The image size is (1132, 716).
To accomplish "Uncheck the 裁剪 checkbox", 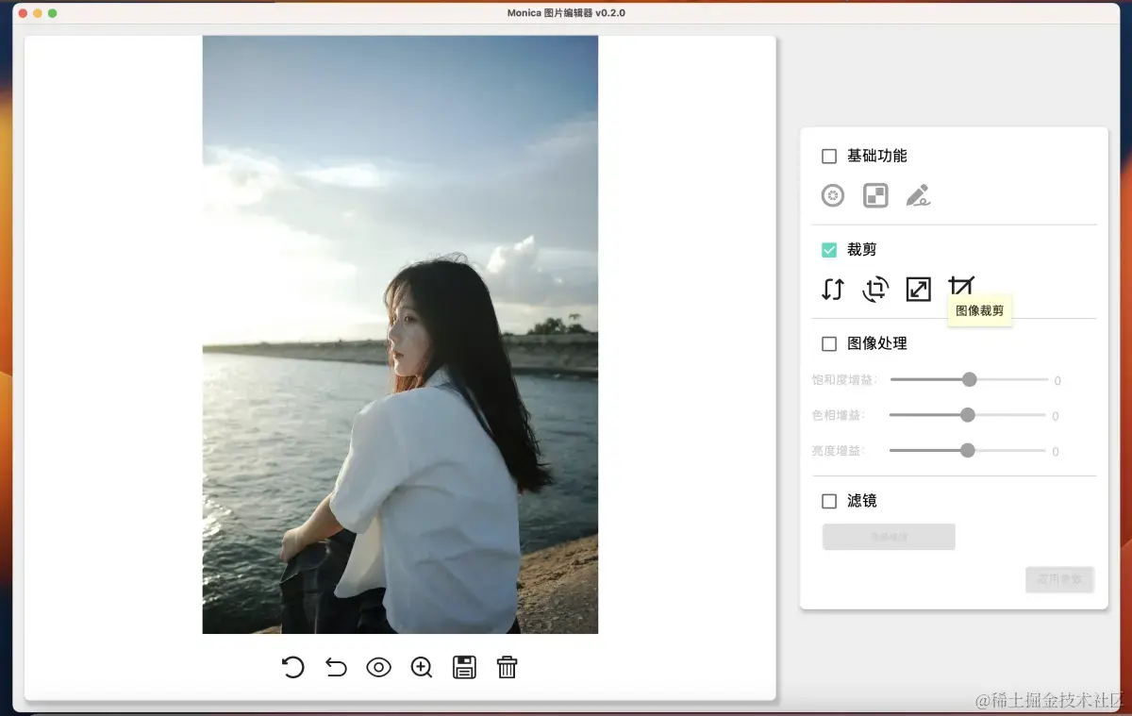I will tap(829, 250).
